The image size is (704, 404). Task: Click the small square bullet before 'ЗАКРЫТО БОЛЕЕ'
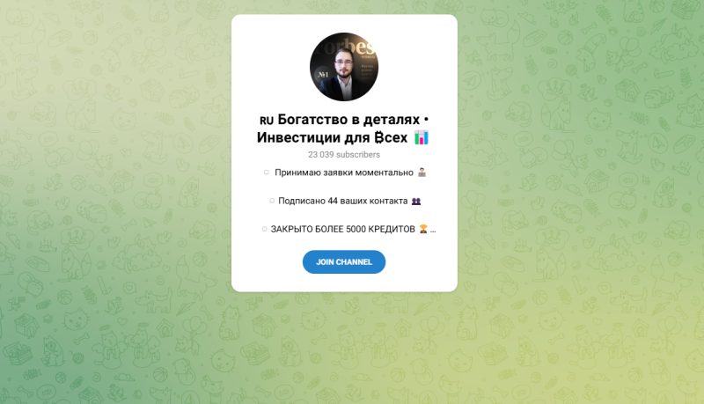tap(265, 229)
